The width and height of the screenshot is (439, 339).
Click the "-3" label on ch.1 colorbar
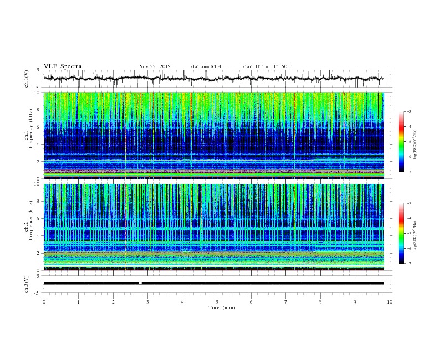click(409, 111)
